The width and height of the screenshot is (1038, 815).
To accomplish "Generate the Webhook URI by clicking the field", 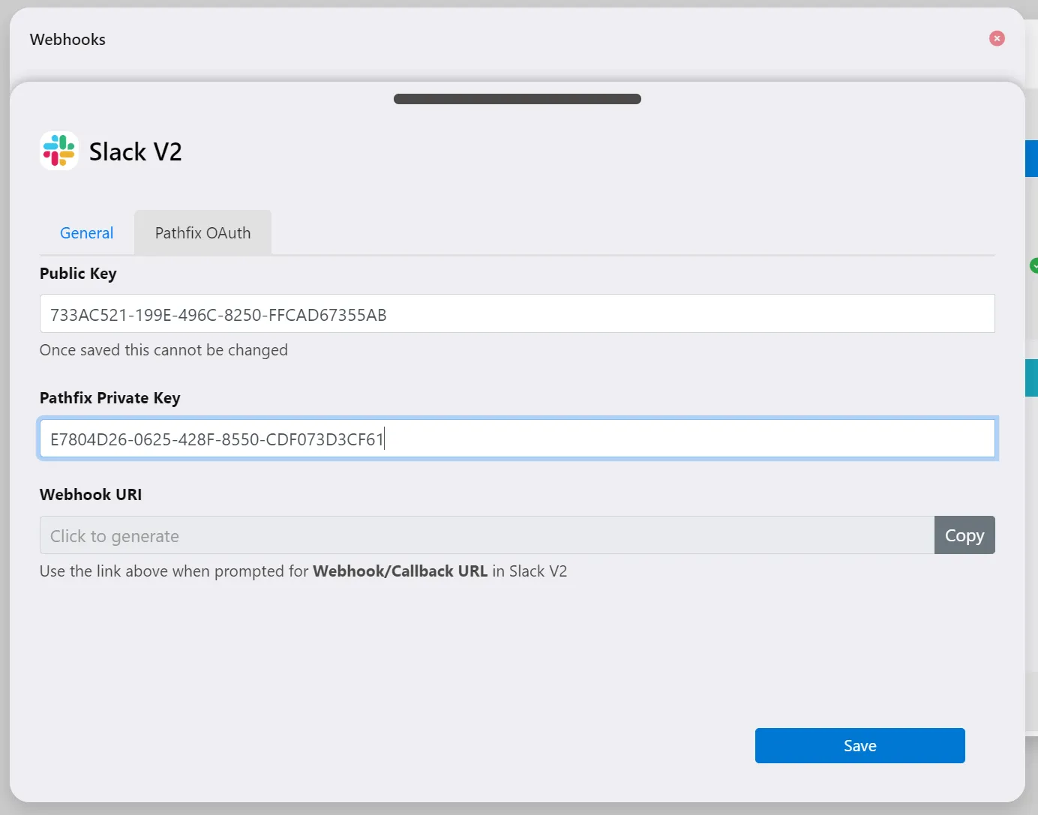I will coord(487,535).
